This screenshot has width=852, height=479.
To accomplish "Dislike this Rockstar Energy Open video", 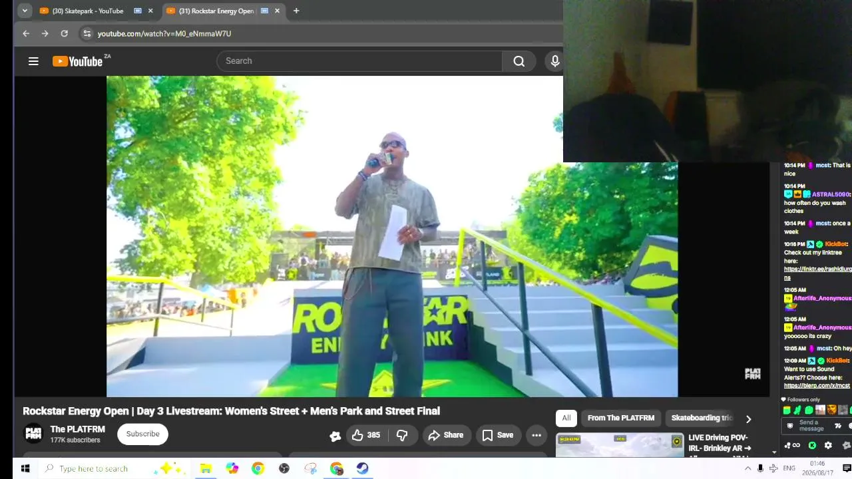I will [x=402, y=435].
